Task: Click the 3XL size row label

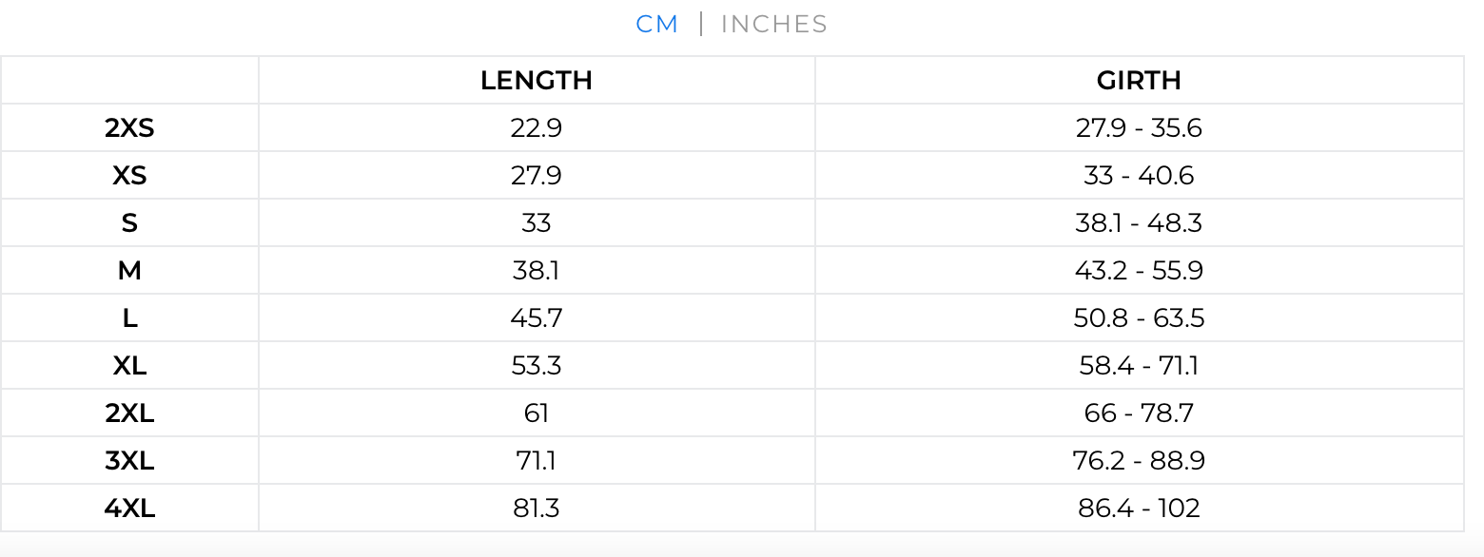Action: 129,461
